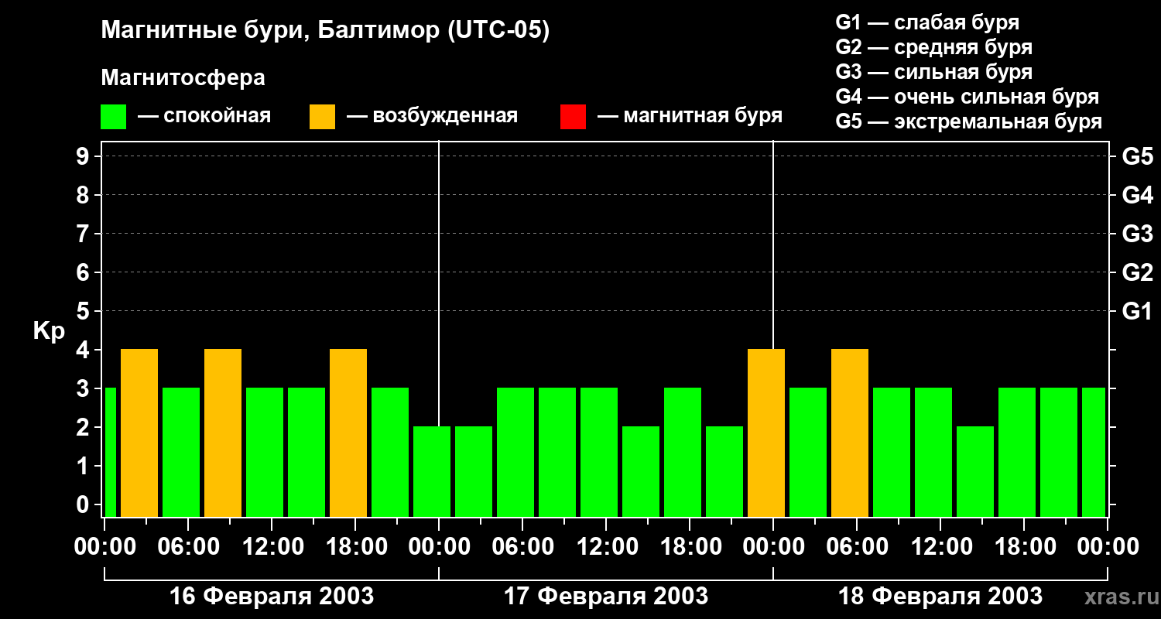Click the '17 Февраля 2003' date label
The image size is (1161, 619).
tap(606, 597)
